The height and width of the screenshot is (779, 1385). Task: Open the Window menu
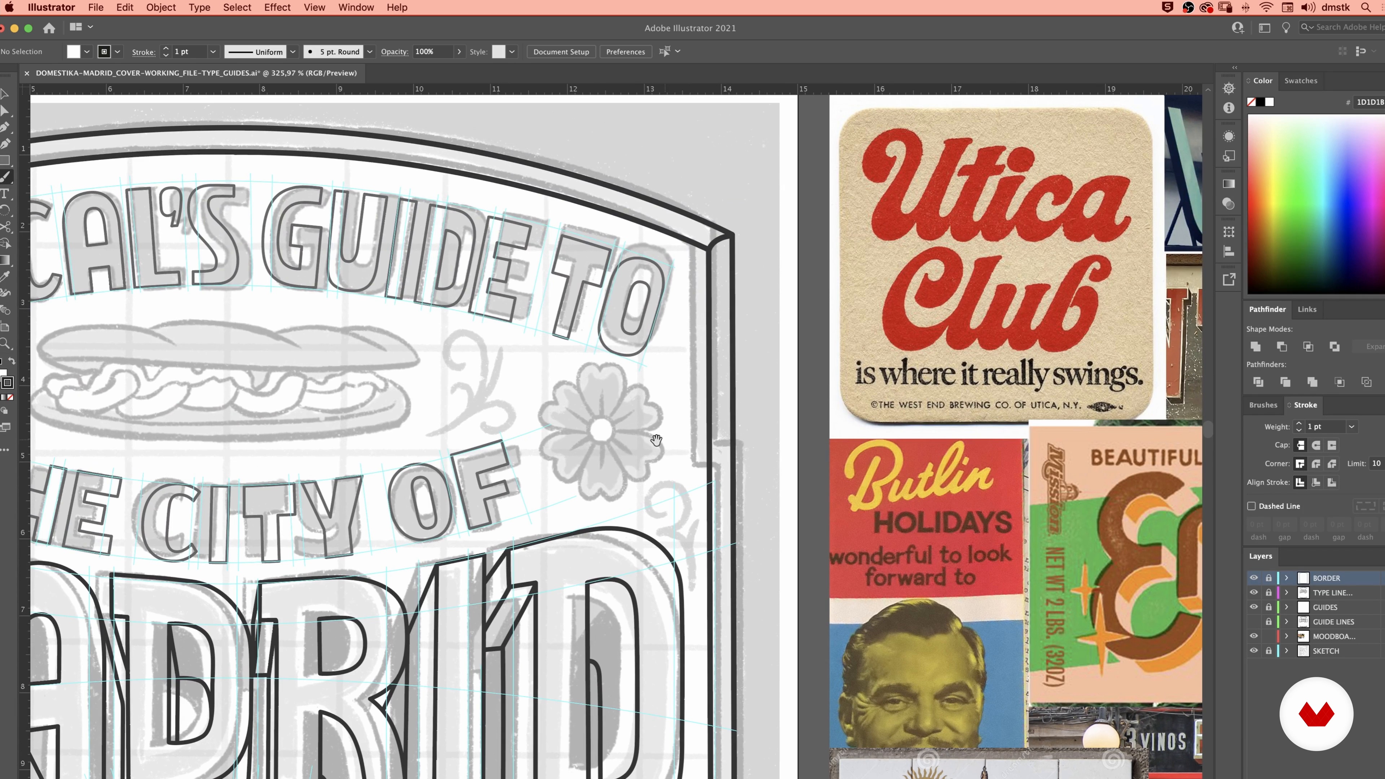tap(356, 8)
